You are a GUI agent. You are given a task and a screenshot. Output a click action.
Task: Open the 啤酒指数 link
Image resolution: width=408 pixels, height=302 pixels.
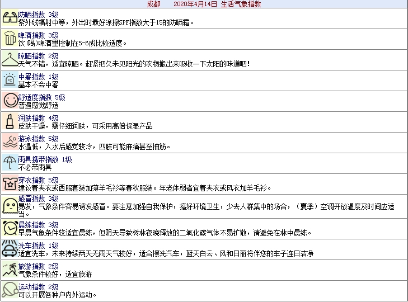[31, 35]
